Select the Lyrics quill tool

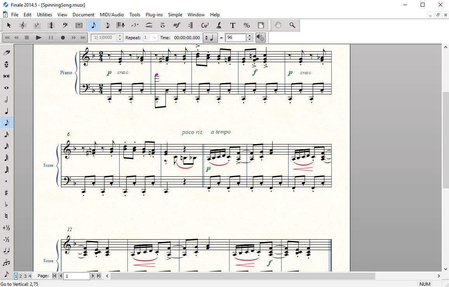[x=219, y=25]
